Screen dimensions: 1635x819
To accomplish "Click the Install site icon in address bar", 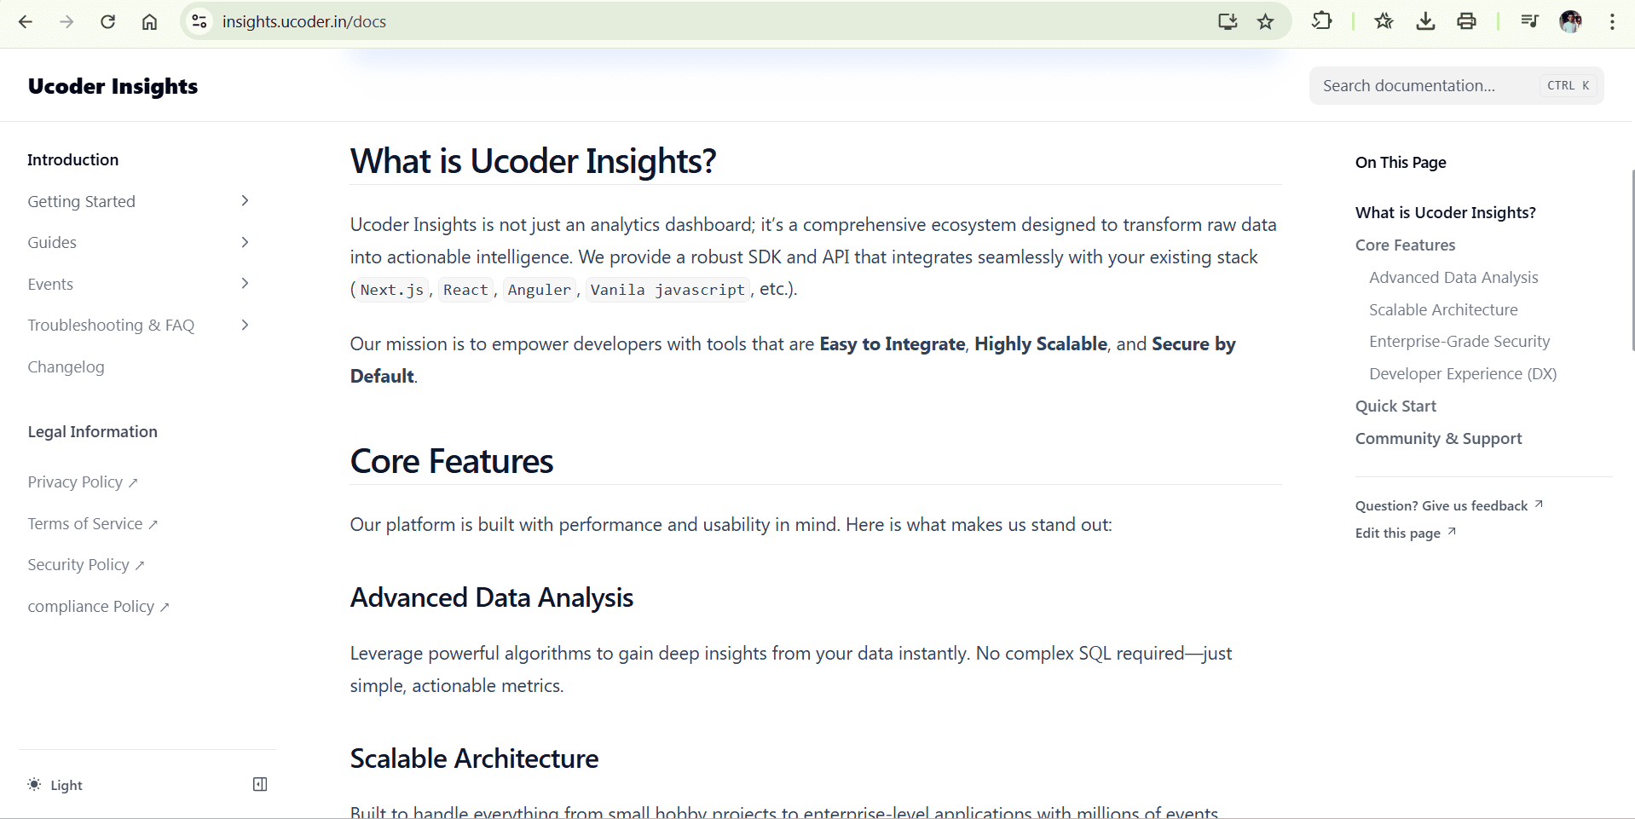I will pos(1227,21).
